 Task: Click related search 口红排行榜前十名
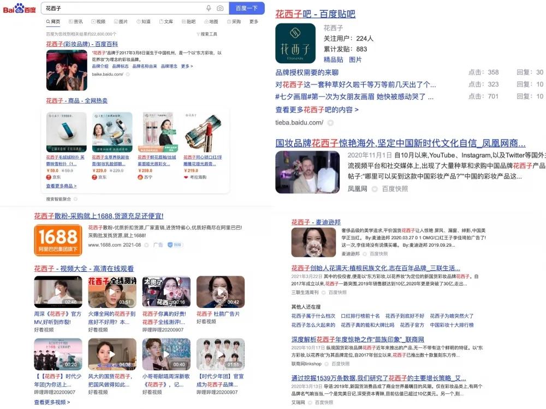(360, 316)
